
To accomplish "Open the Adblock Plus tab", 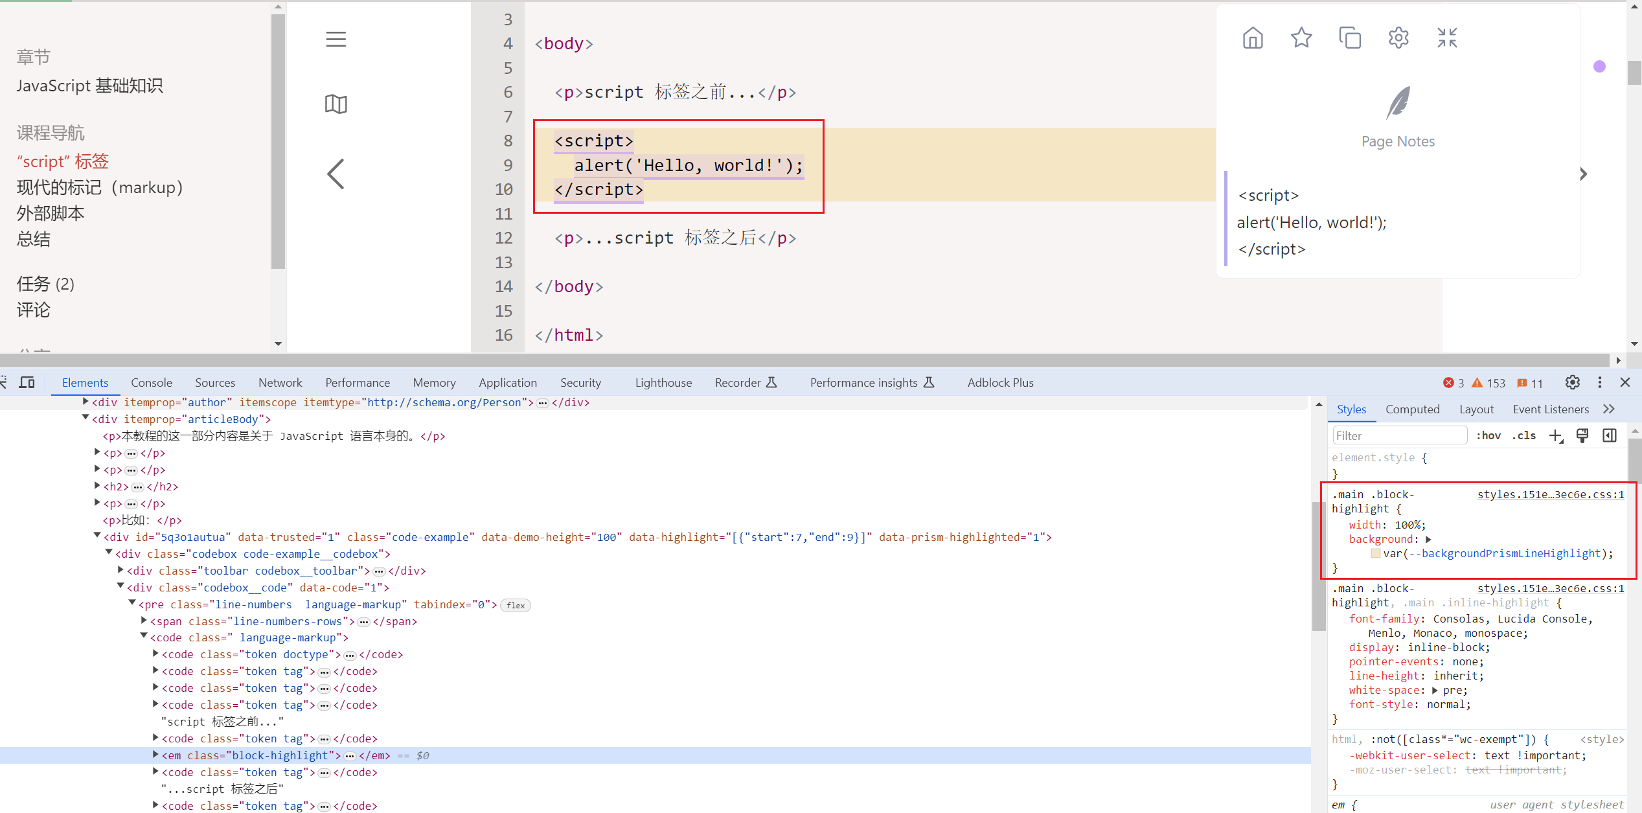I will (1000, 383).
